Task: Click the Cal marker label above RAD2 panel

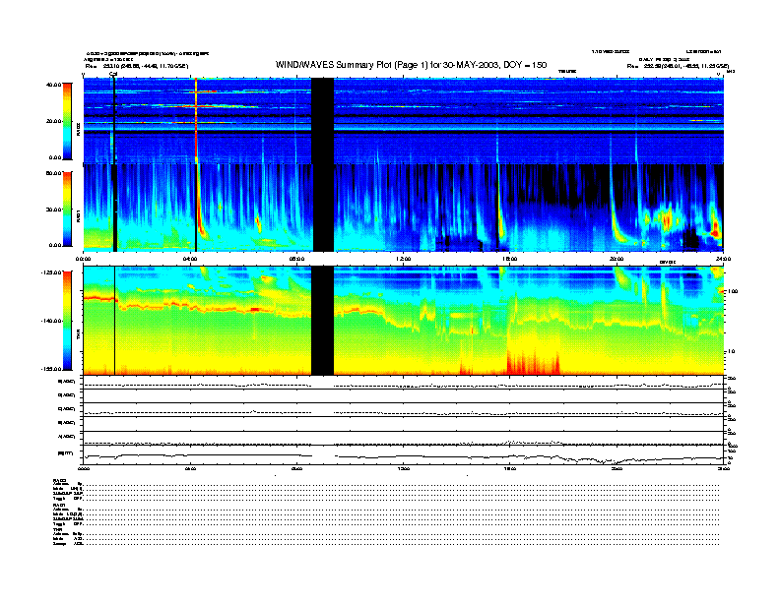Action: pos(113,75)
